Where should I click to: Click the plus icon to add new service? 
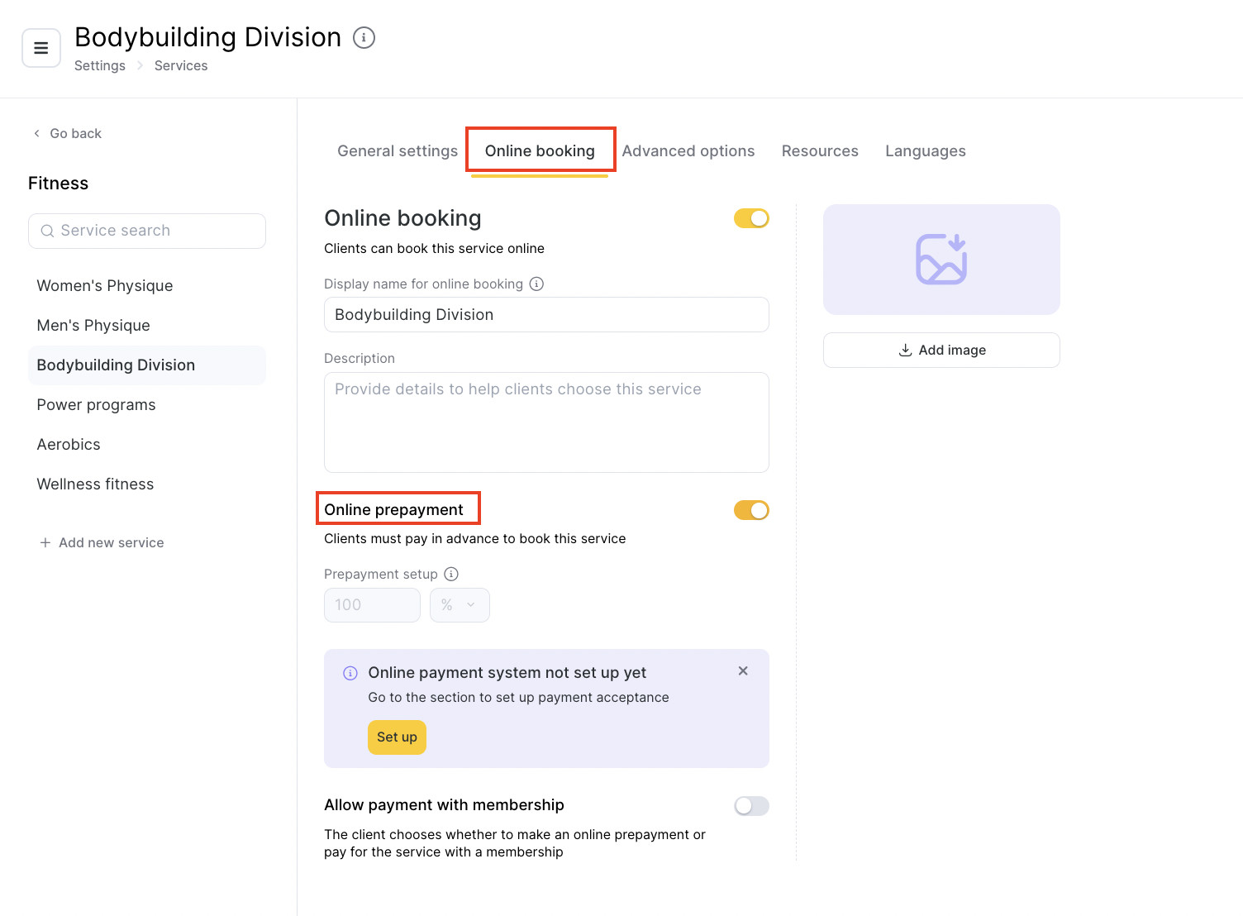point(45,542)
